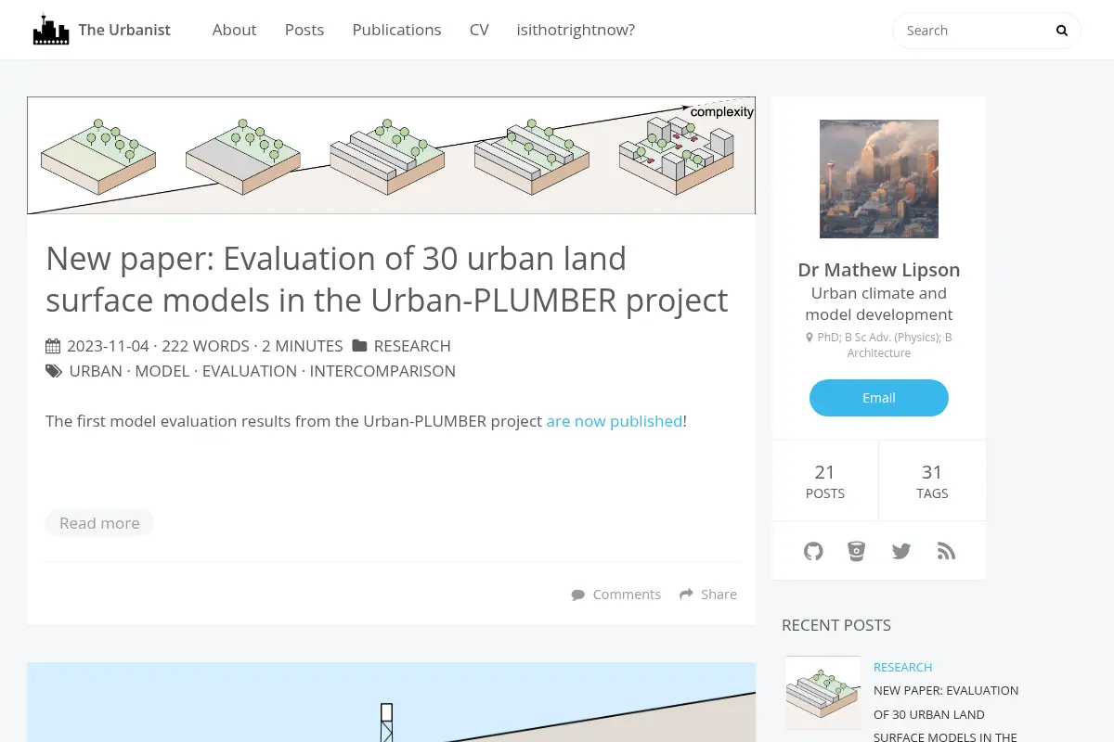
Task: Click the Share arrow icon
Action: coord(687,595)
